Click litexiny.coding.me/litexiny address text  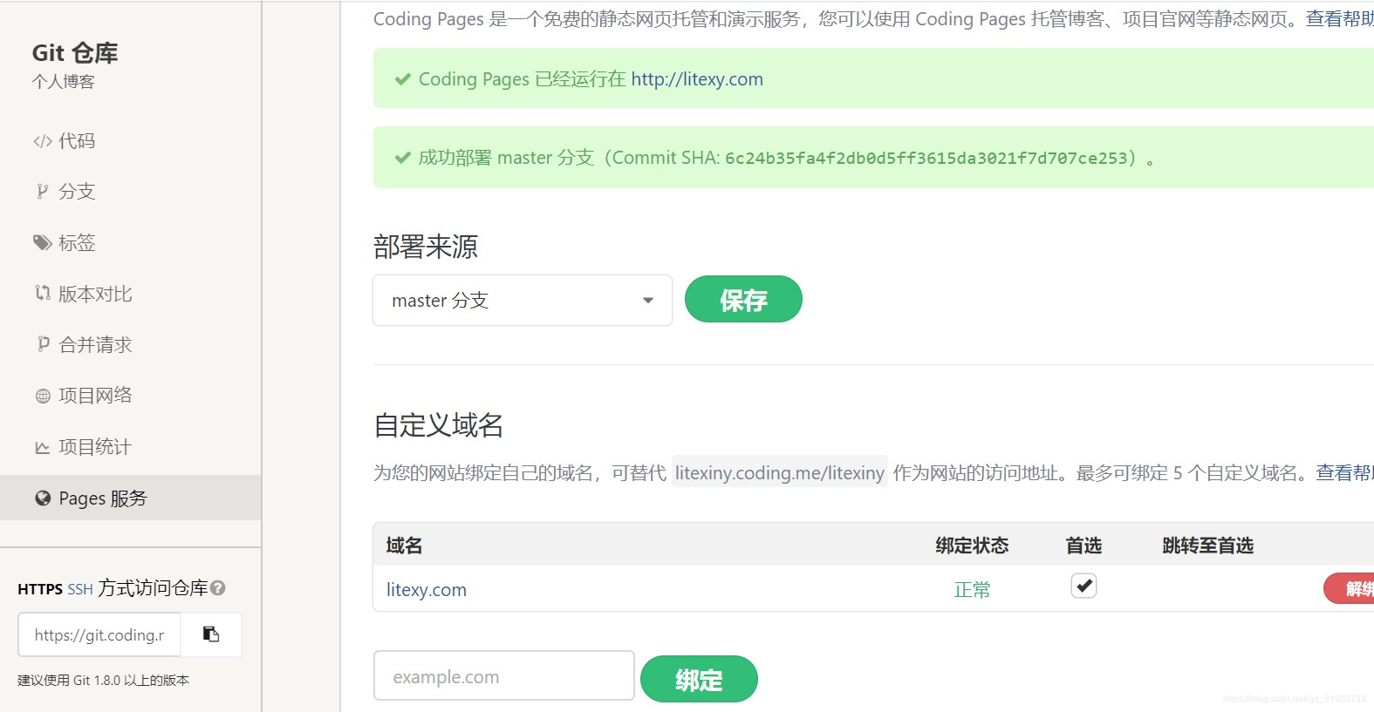780,472
